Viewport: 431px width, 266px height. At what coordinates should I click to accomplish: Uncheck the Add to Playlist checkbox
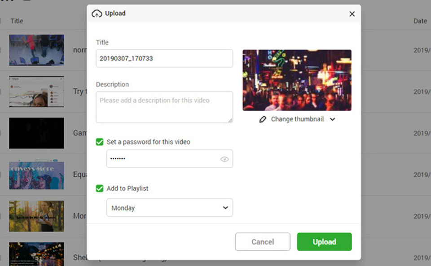point(100,188)
